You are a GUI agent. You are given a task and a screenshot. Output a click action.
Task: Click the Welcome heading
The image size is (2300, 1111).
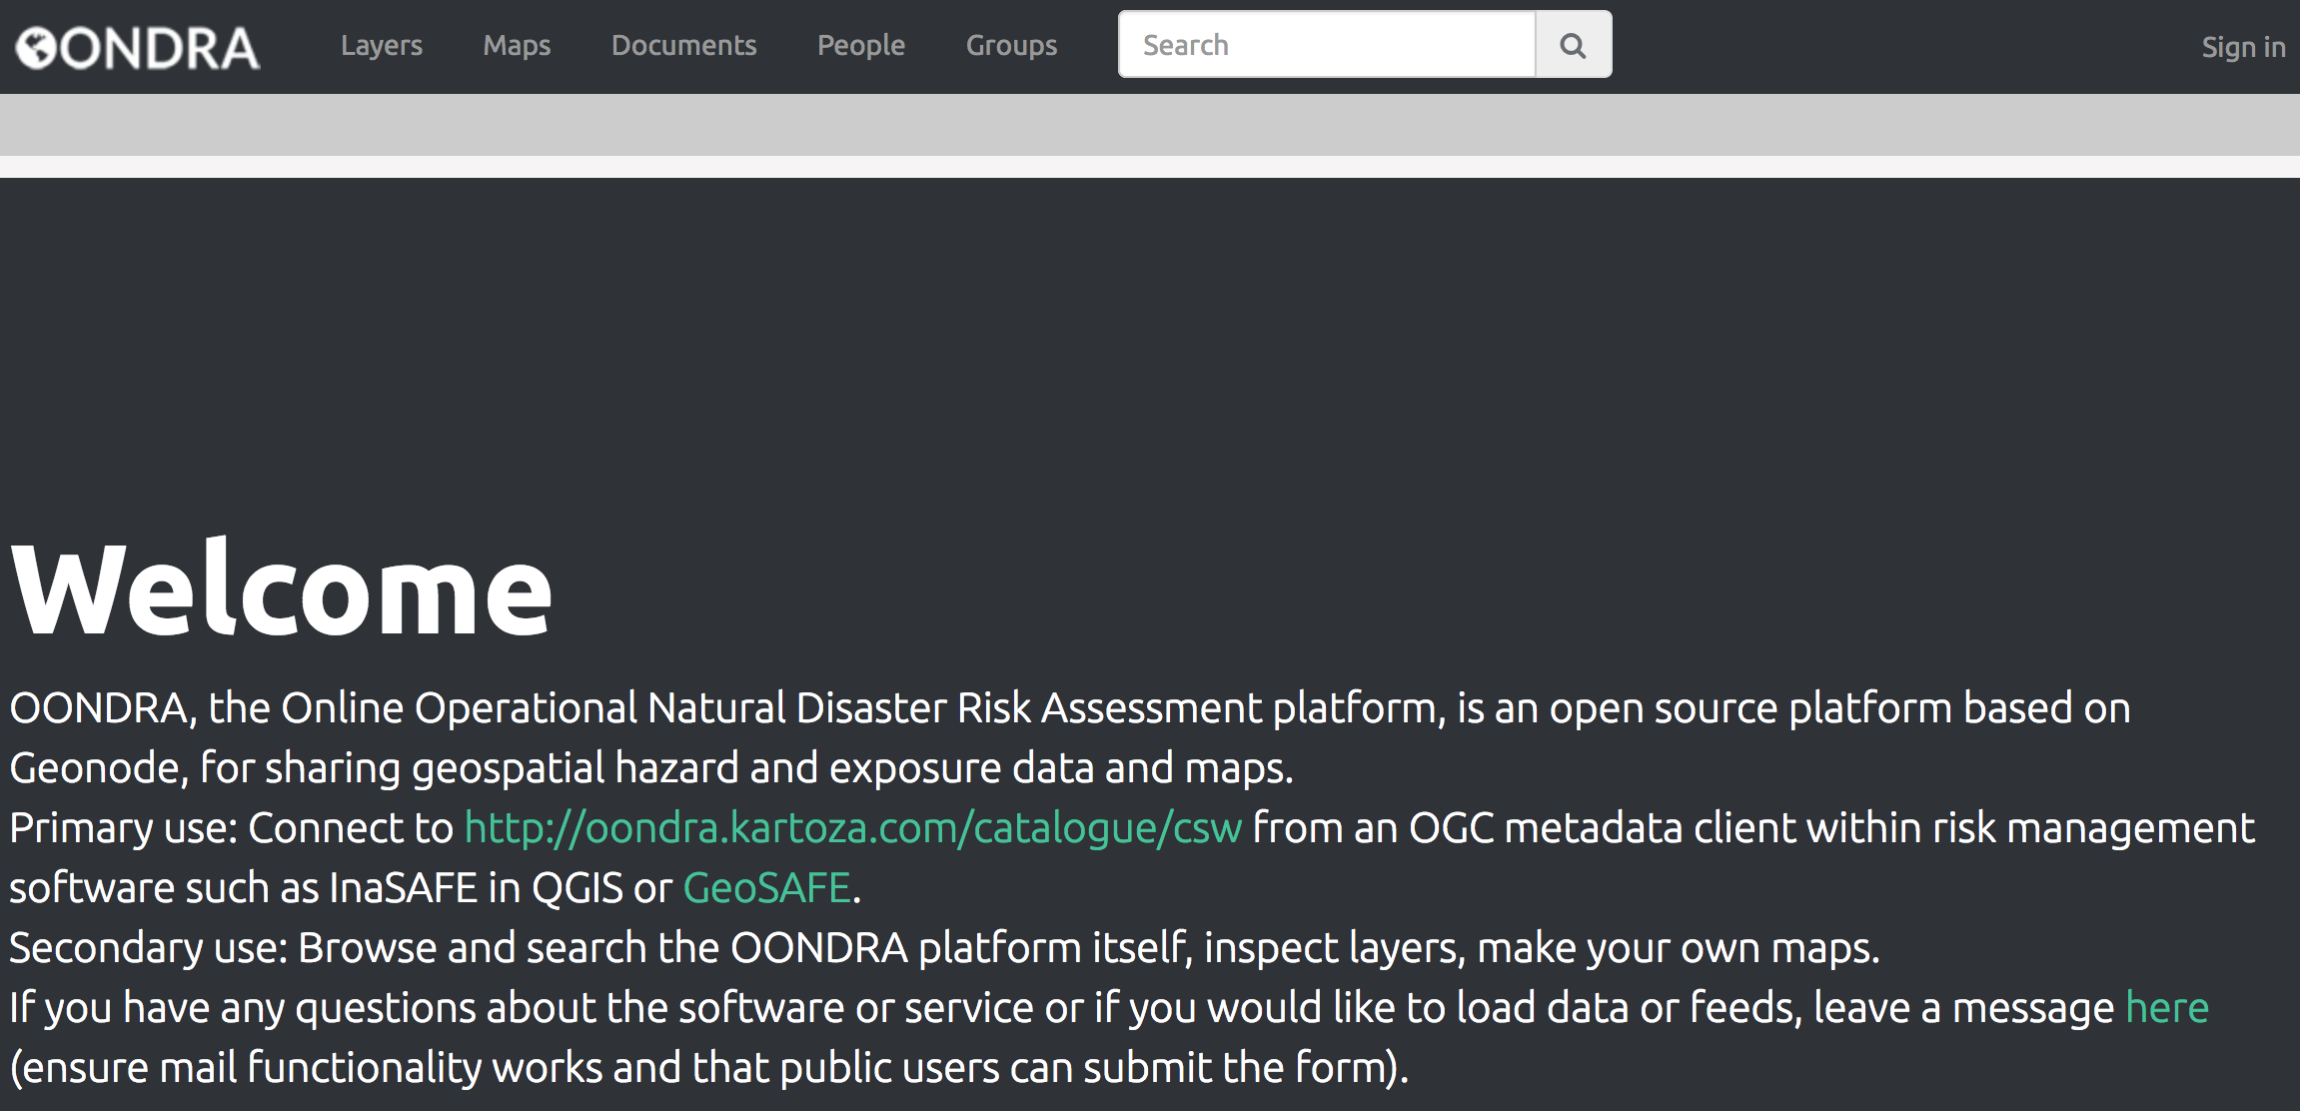pos(282,588)
